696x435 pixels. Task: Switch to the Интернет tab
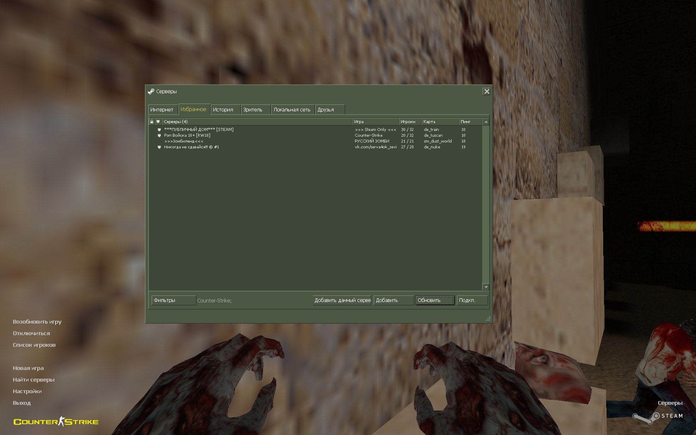click(x=163, y=110)
